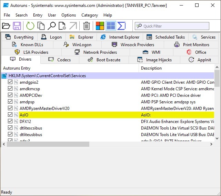Switch to the WinLogon tab
221x196 pixels.
[77, 45]
